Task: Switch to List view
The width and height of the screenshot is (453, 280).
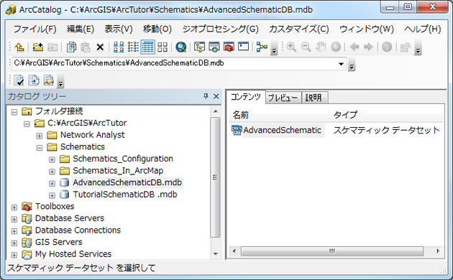Action: point(133,47)
